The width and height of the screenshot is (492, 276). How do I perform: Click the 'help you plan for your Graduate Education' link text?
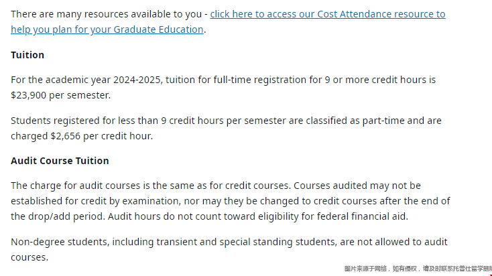(x=107, y=29)
